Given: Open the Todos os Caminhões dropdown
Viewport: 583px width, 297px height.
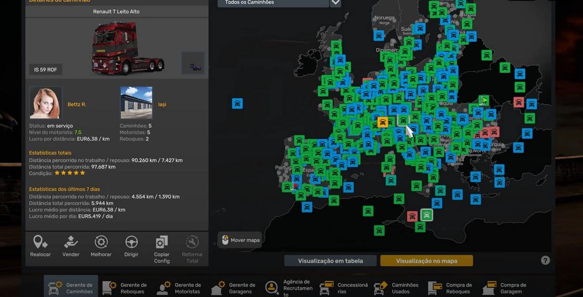Looking at the screenshot, I should (273, 3).
